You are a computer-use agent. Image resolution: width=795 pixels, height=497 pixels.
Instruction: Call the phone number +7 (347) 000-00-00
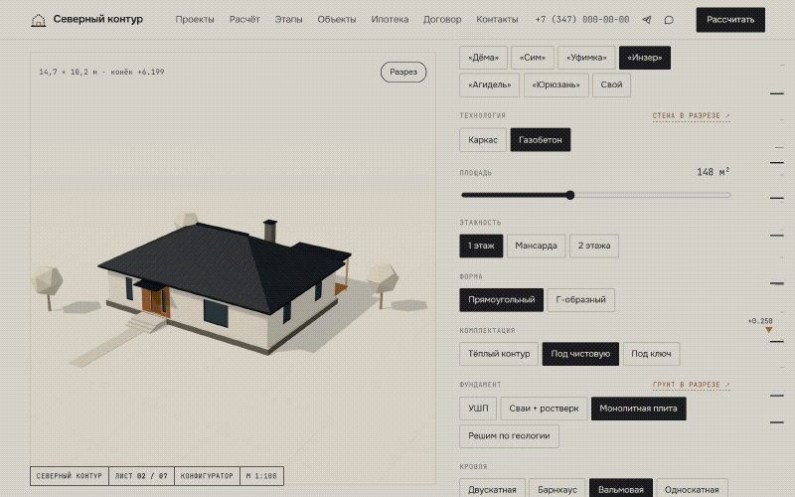(582, 19)
